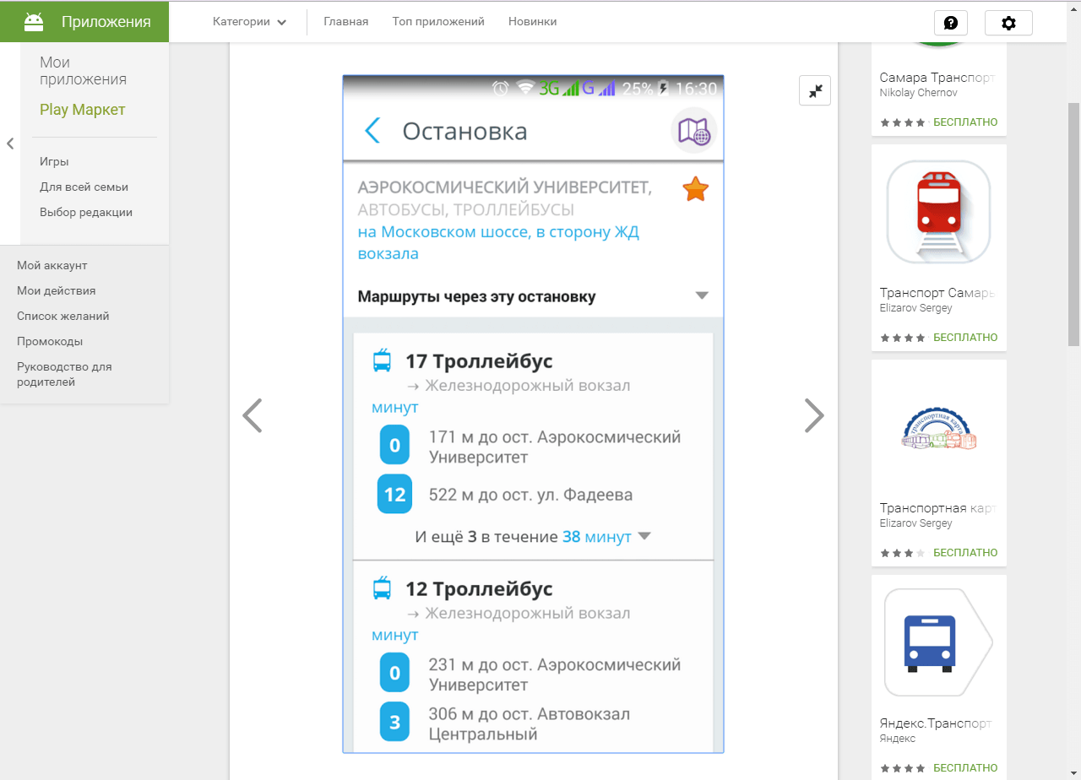Open the Топ приложений tab
Viewport: 1081px width, 780px height.
(438, 22)
